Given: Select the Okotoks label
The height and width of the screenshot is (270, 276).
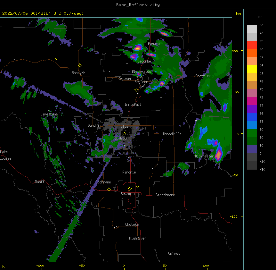Looking at the screenshot, I should [x=132, y=224].
